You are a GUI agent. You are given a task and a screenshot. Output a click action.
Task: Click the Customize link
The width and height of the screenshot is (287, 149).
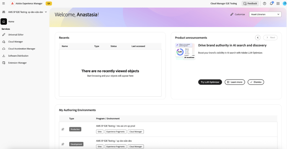240,14
